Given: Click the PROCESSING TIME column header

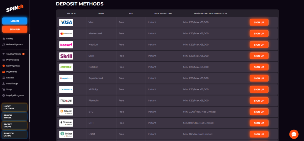Looking at the screenshot, I should point(163,14).
